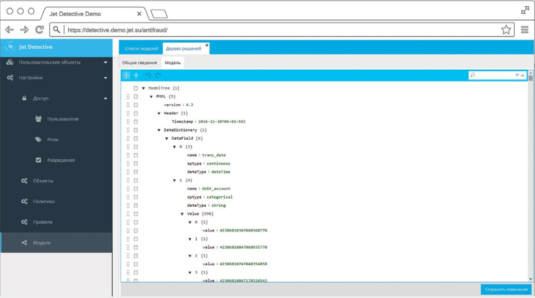Click the square box on the PMML row
The image size is (535, 298).
pyautogui.click(x=136, y=96)
